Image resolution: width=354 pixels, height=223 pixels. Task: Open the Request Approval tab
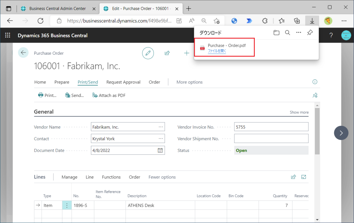coord(123,82)
